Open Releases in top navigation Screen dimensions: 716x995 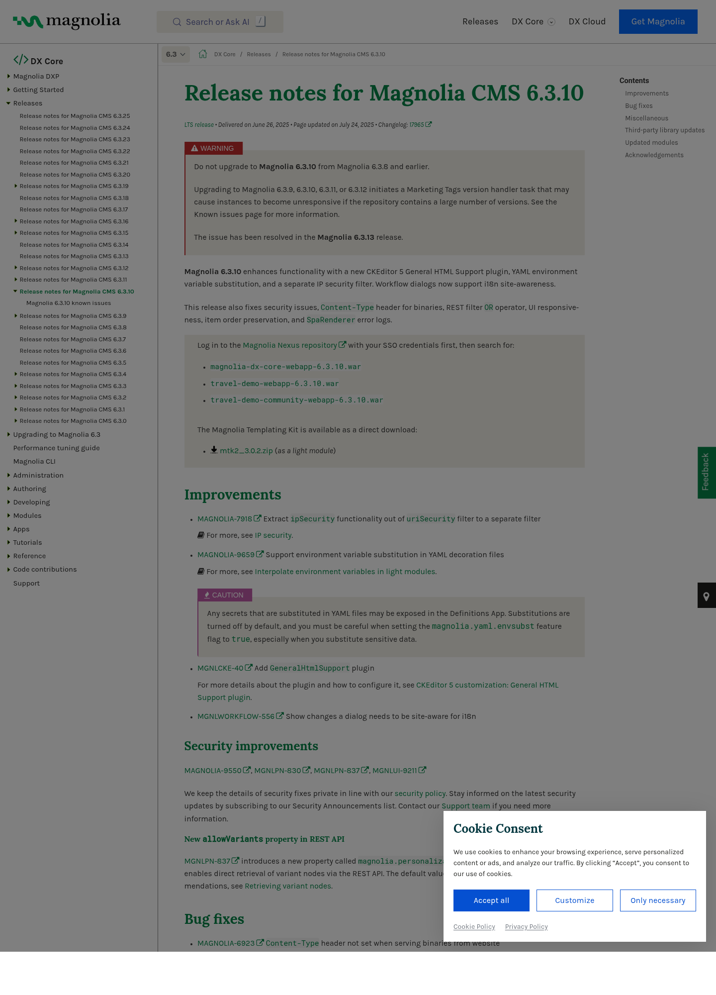coord(480,22)
